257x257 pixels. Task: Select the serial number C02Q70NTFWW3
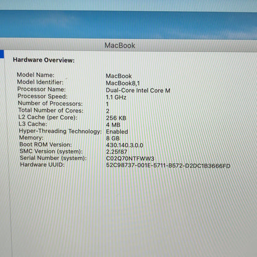130,159
